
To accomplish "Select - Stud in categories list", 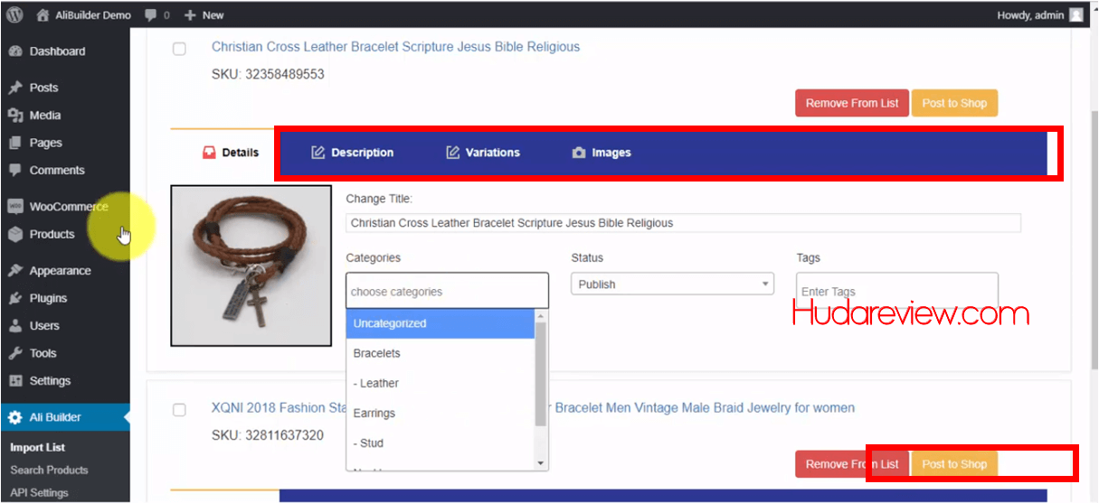I will [441, 442].
